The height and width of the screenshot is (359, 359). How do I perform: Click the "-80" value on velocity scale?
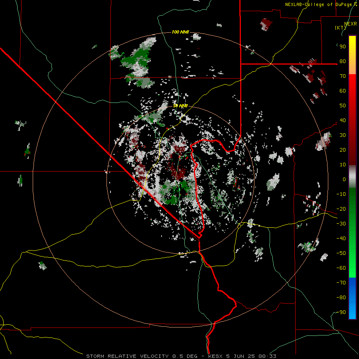click(x=341, y=298)
